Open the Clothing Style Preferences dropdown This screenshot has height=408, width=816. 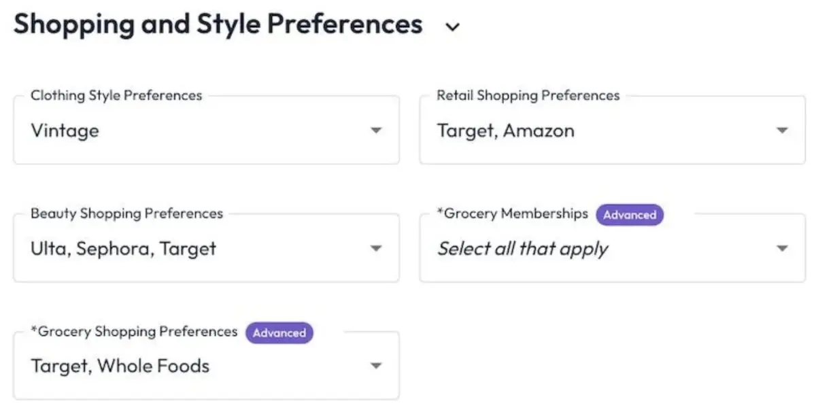click(x=376, y=131)
